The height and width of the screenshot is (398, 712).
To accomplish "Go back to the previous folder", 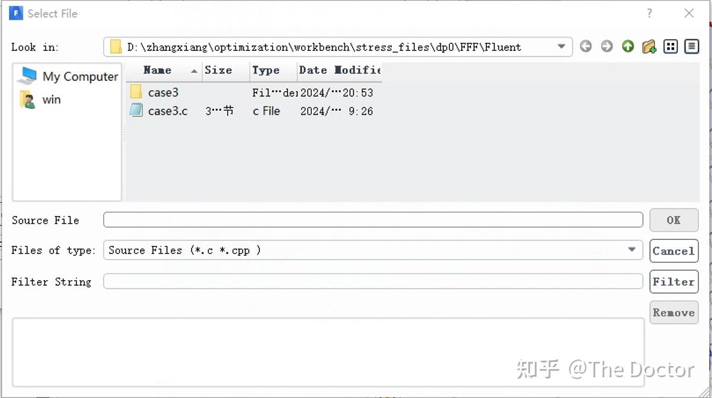I will tap(586, 46).
